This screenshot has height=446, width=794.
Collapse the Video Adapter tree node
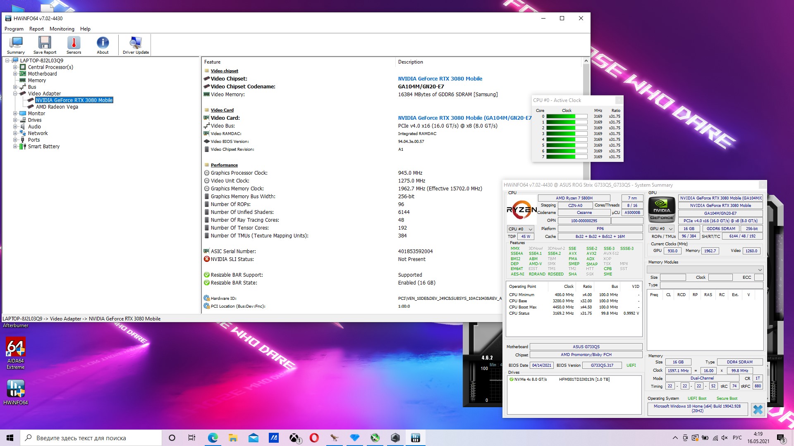point(15,94)
